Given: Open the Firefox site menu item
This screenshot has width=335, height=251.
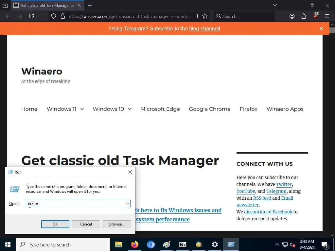Looking at the screenshot, I should (249, 109).
